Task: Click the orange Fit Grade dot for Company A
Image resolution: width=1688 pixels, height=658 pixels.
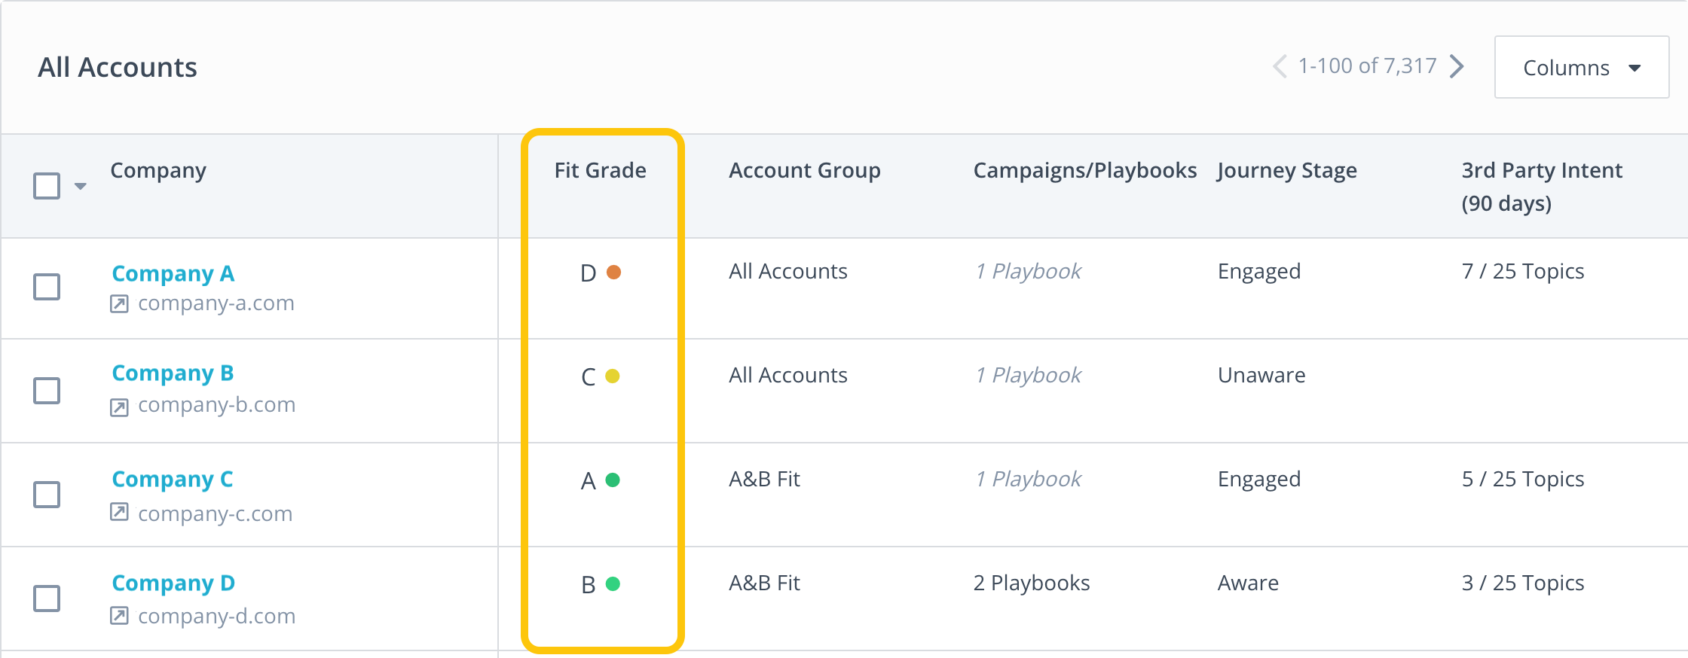Action: [615, 273]
